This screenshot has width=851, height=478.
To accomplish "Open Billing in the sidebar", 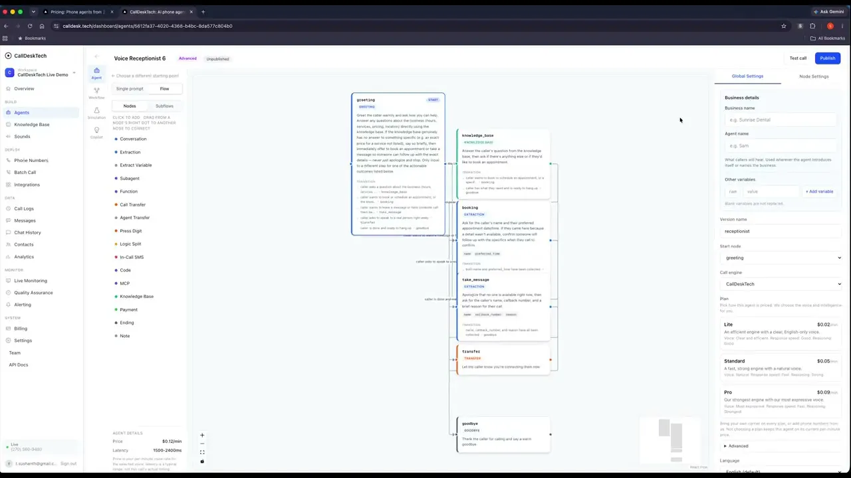I will click(x=21, y=328).
